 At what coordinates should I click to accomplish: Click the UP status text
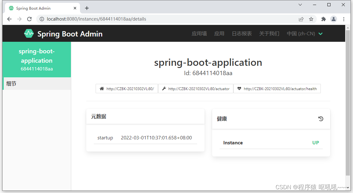tap(316, 143)
